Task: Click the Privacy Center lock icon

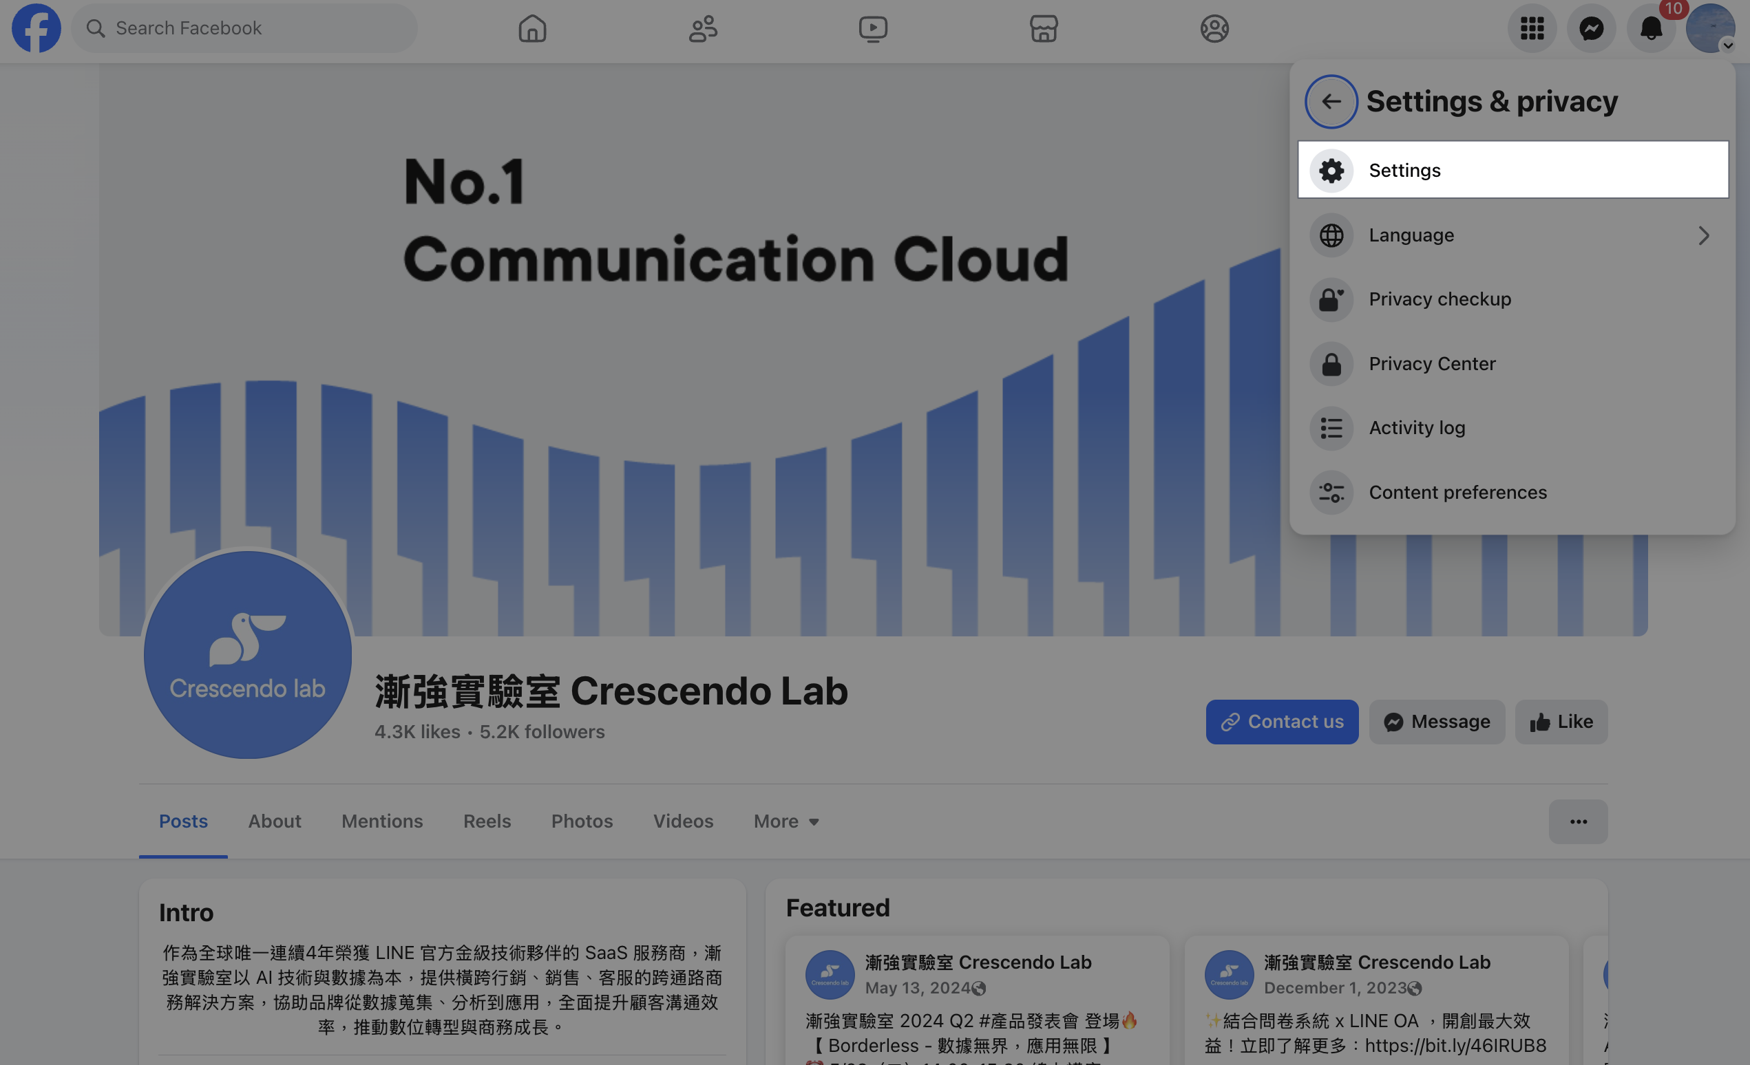Action: point(1331,364)
